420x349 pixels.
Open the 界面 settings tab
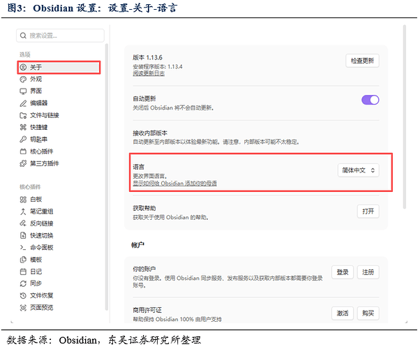(x=59, y=91)
